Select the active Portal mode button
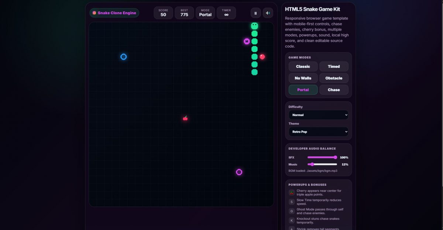443x230 pixels. (303, 90)
